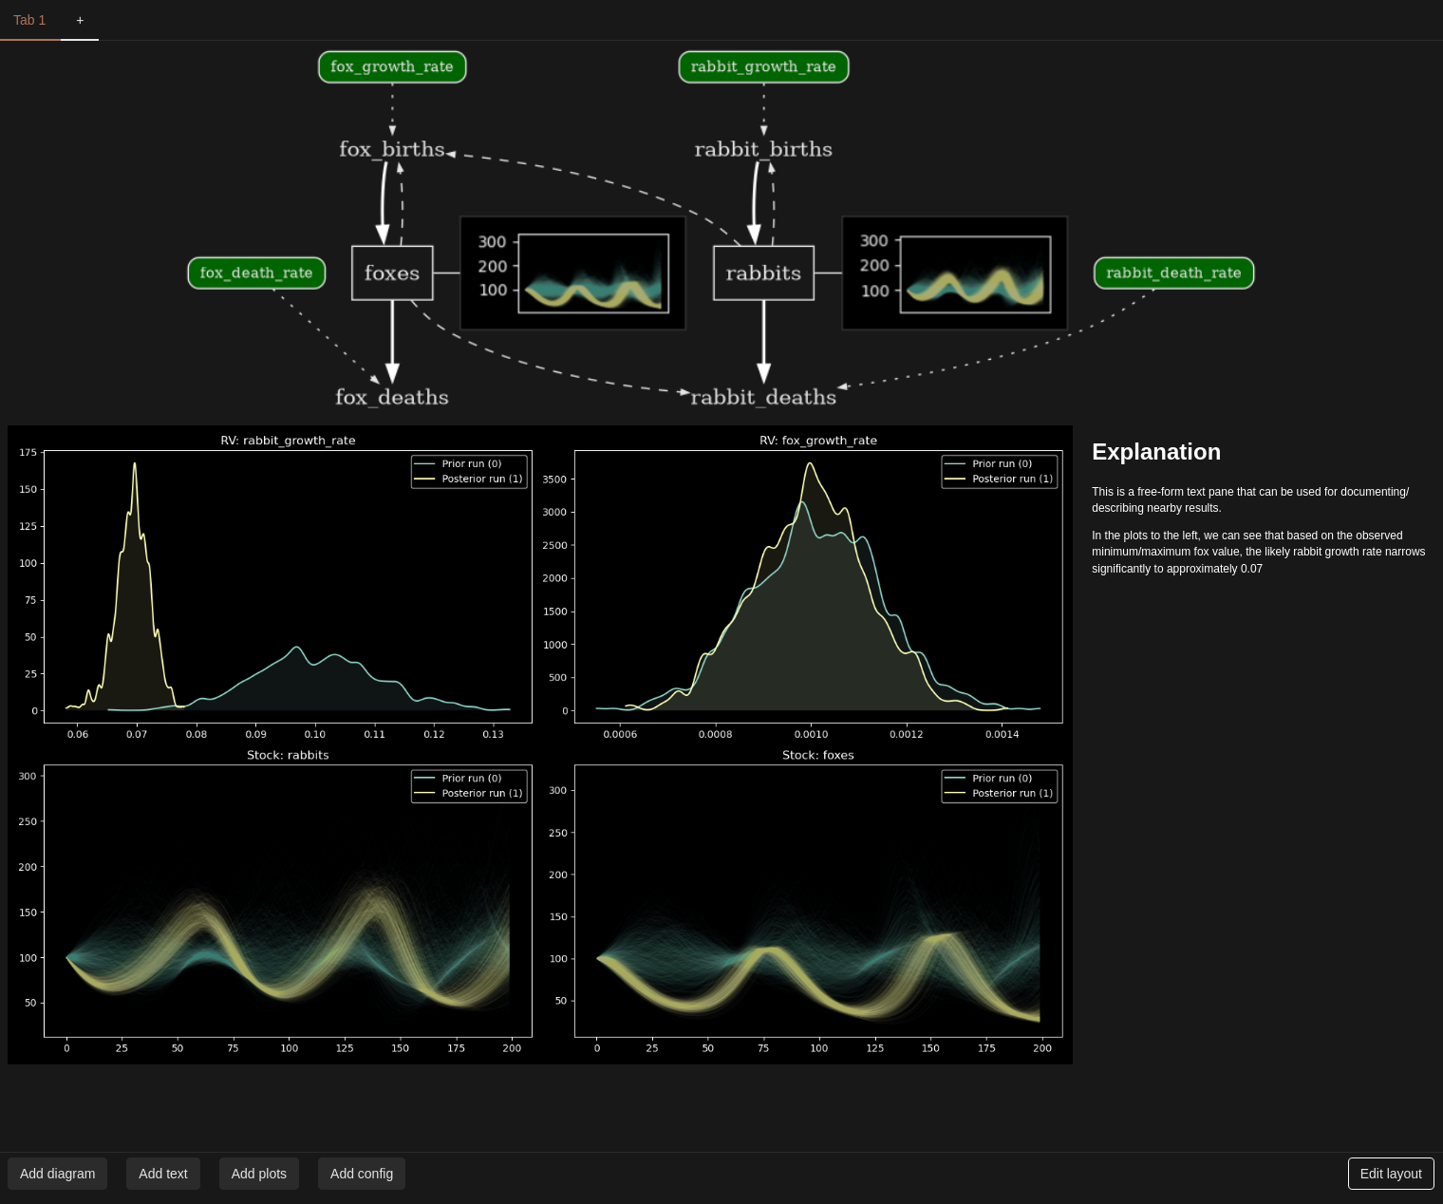Open Edit layout mode
The width and height of the screenshot is (1443, 1204).
(x=1391, y=1174)
